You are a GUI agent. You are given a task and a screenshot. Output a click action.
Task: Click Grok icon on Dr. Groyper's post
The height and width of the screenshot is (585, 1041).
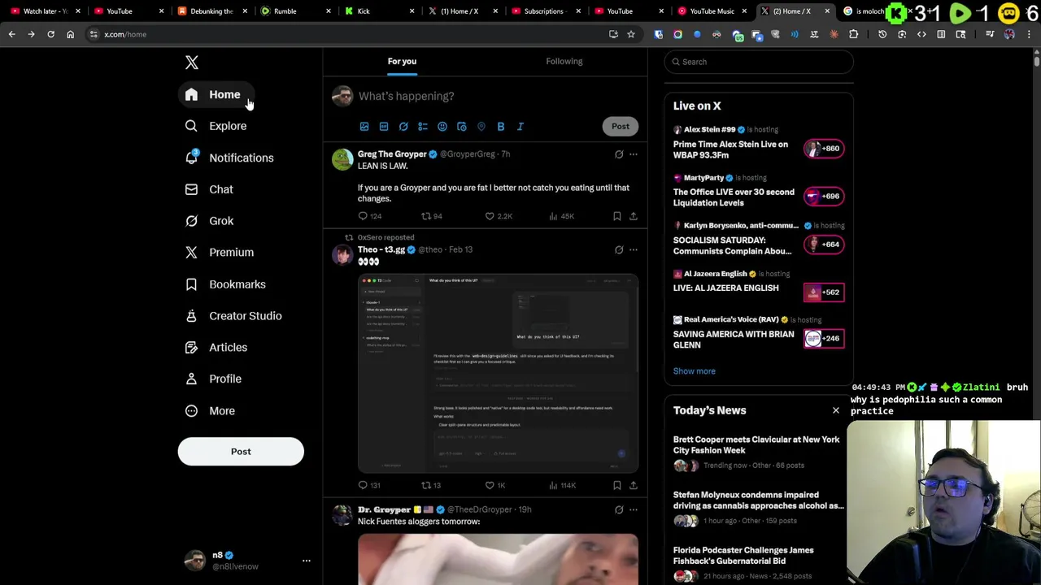(x=619, y=509)
